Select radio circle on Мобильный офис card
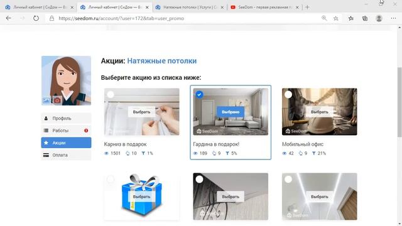The height and width of the screenshot is (226, 402). 288,95
